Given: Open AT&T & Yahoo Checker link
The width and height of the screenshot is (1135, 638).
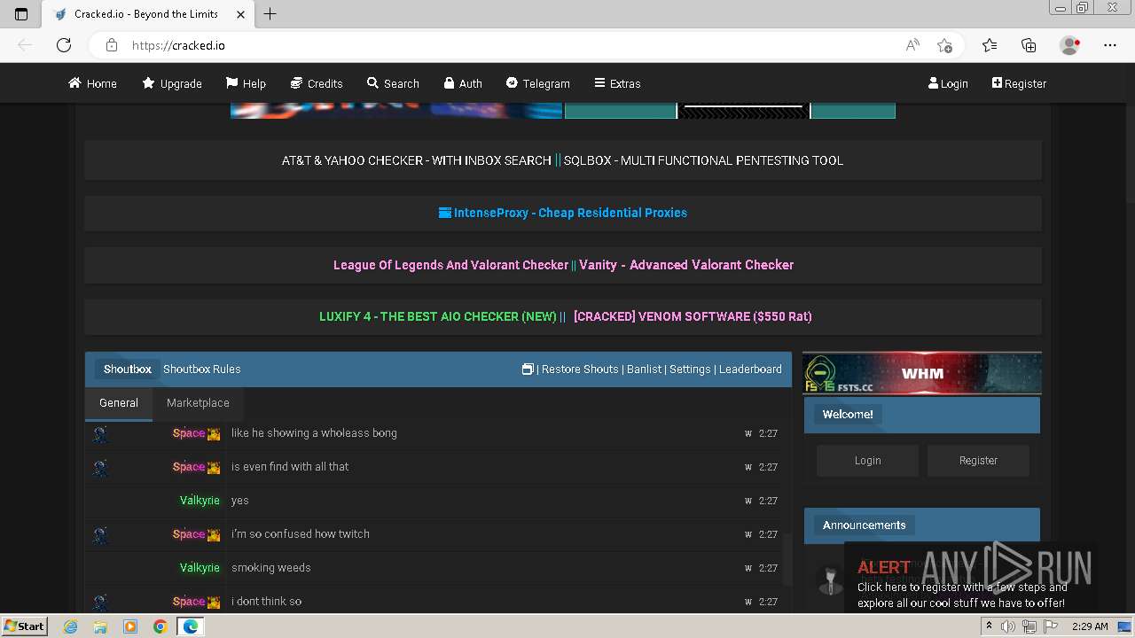Looking at the screenshot, I should coord(417,160).
